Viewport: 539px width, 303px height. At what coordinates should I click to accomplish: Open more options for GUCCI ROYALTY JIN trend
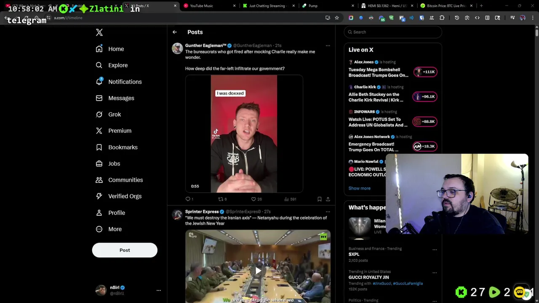435,273
